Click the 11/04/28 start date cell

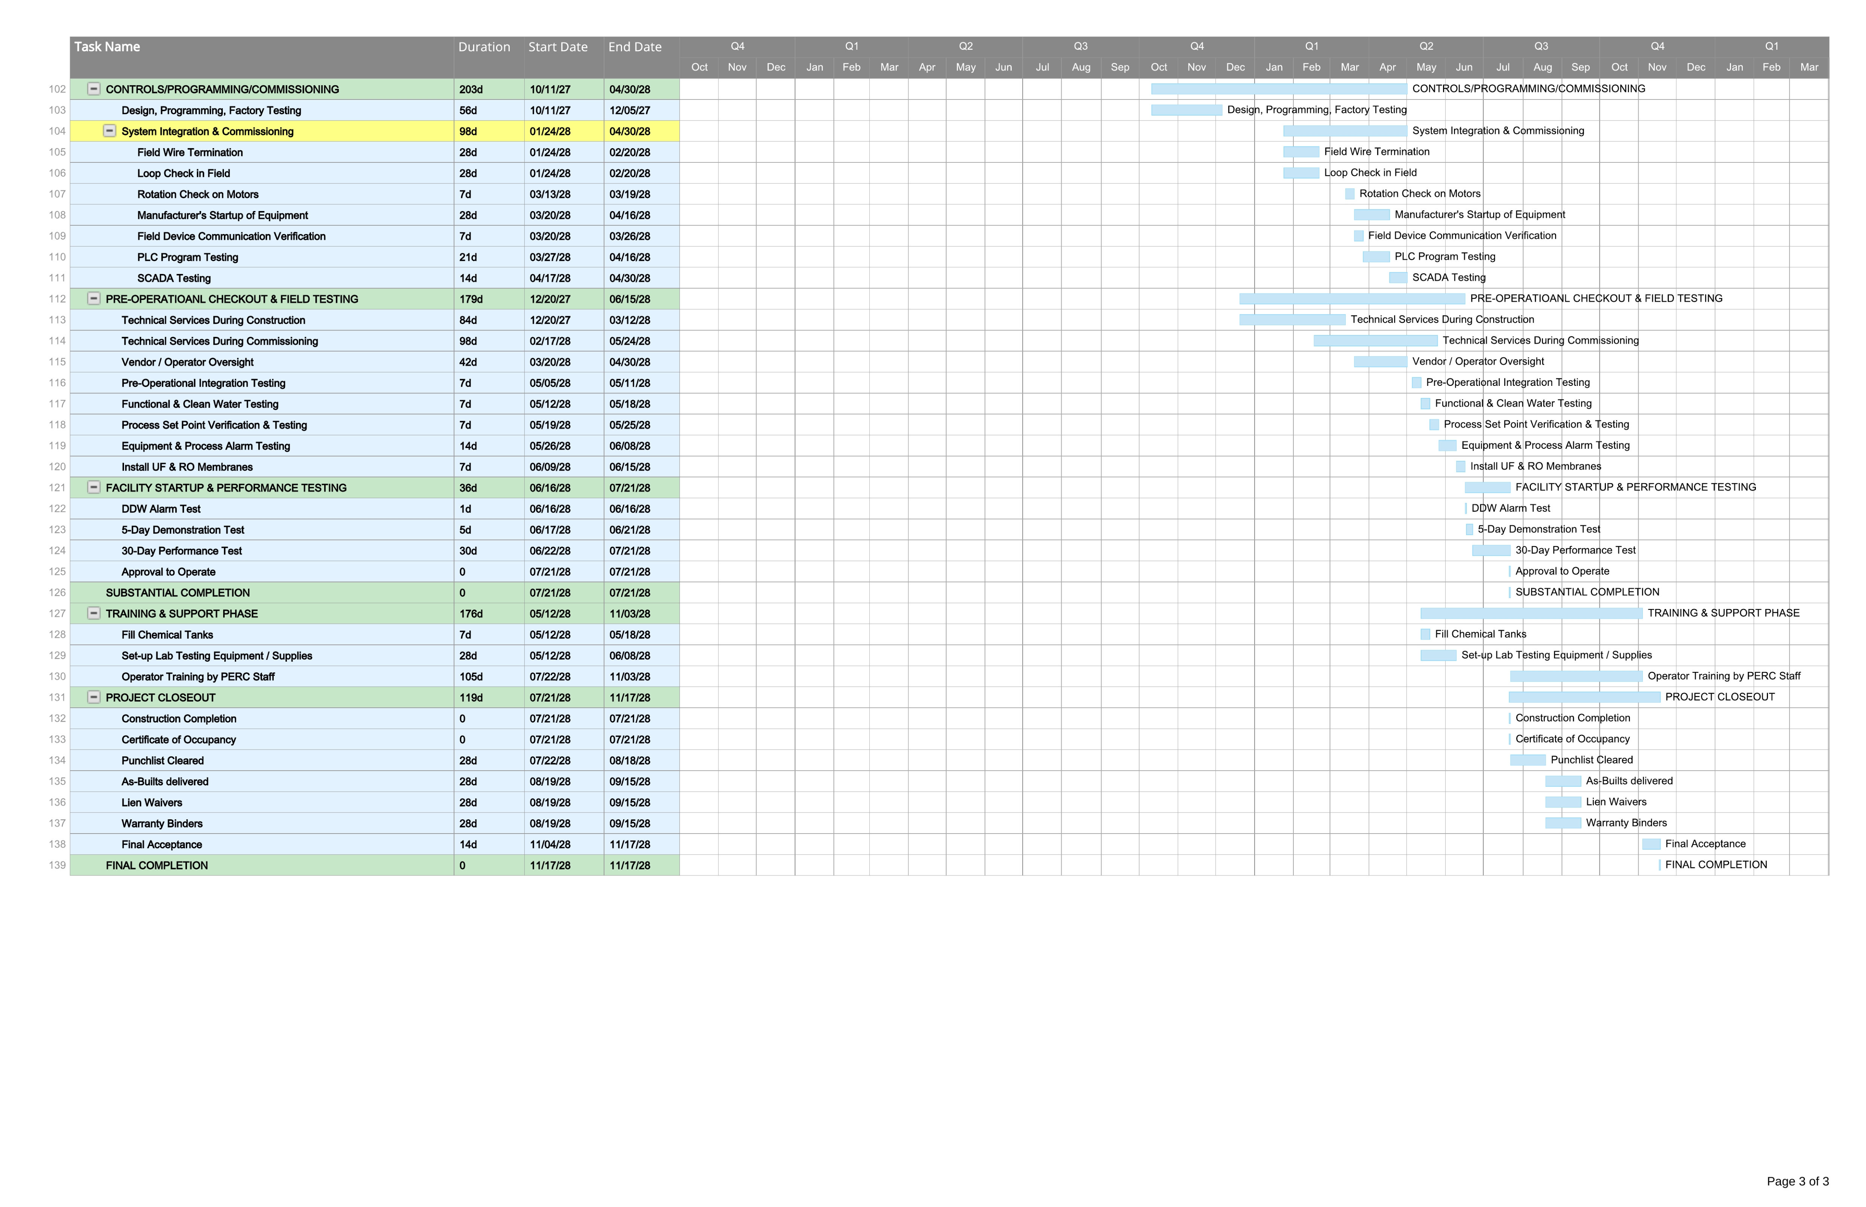564,844
